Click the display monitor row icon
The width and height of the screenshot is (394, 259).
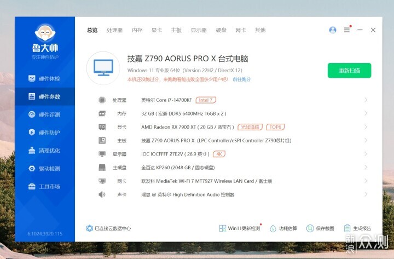(x=102, y=154)
